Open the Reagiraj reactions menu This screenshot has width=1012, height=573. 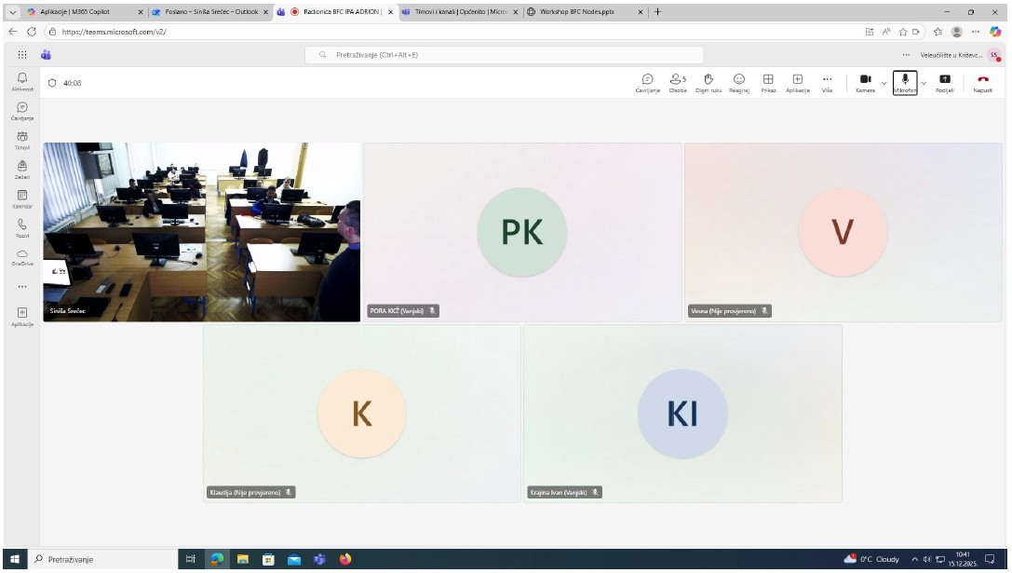tap(739, 83)
